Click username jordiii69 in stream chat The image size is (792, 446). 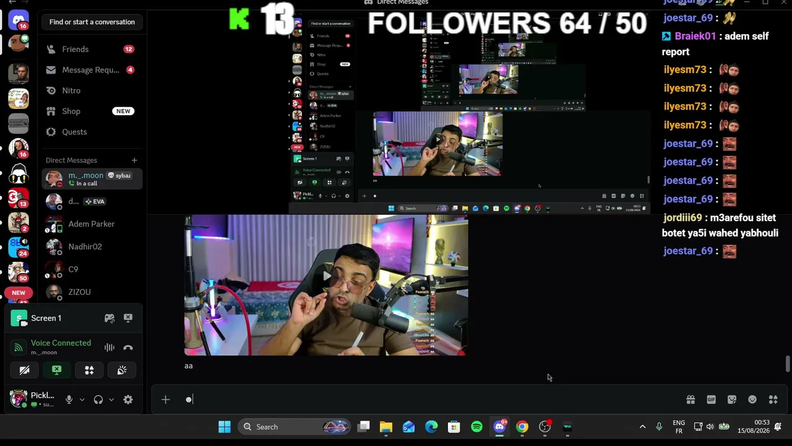[x=682, y=217]
